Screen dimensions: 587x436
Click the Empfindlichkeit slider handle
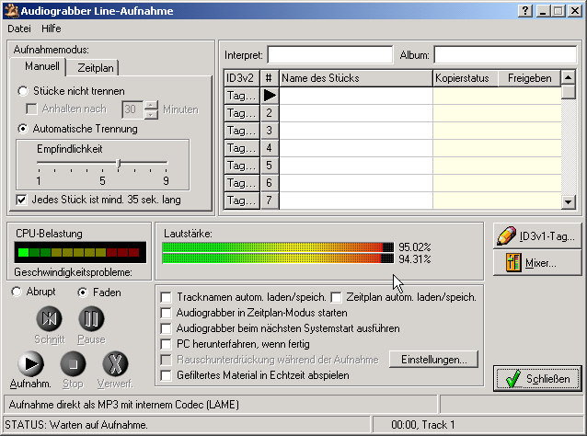(119, 164)
